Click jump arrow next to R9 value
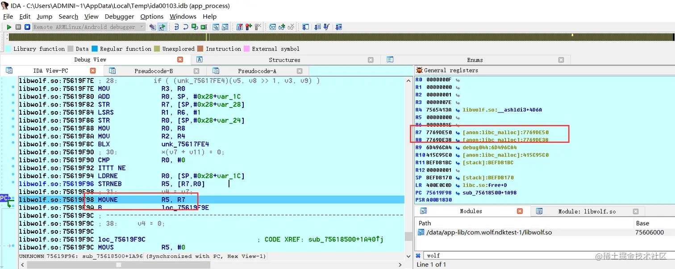This screenshot has width=675, height=269. pyautogui.click(x=458, y=147)
